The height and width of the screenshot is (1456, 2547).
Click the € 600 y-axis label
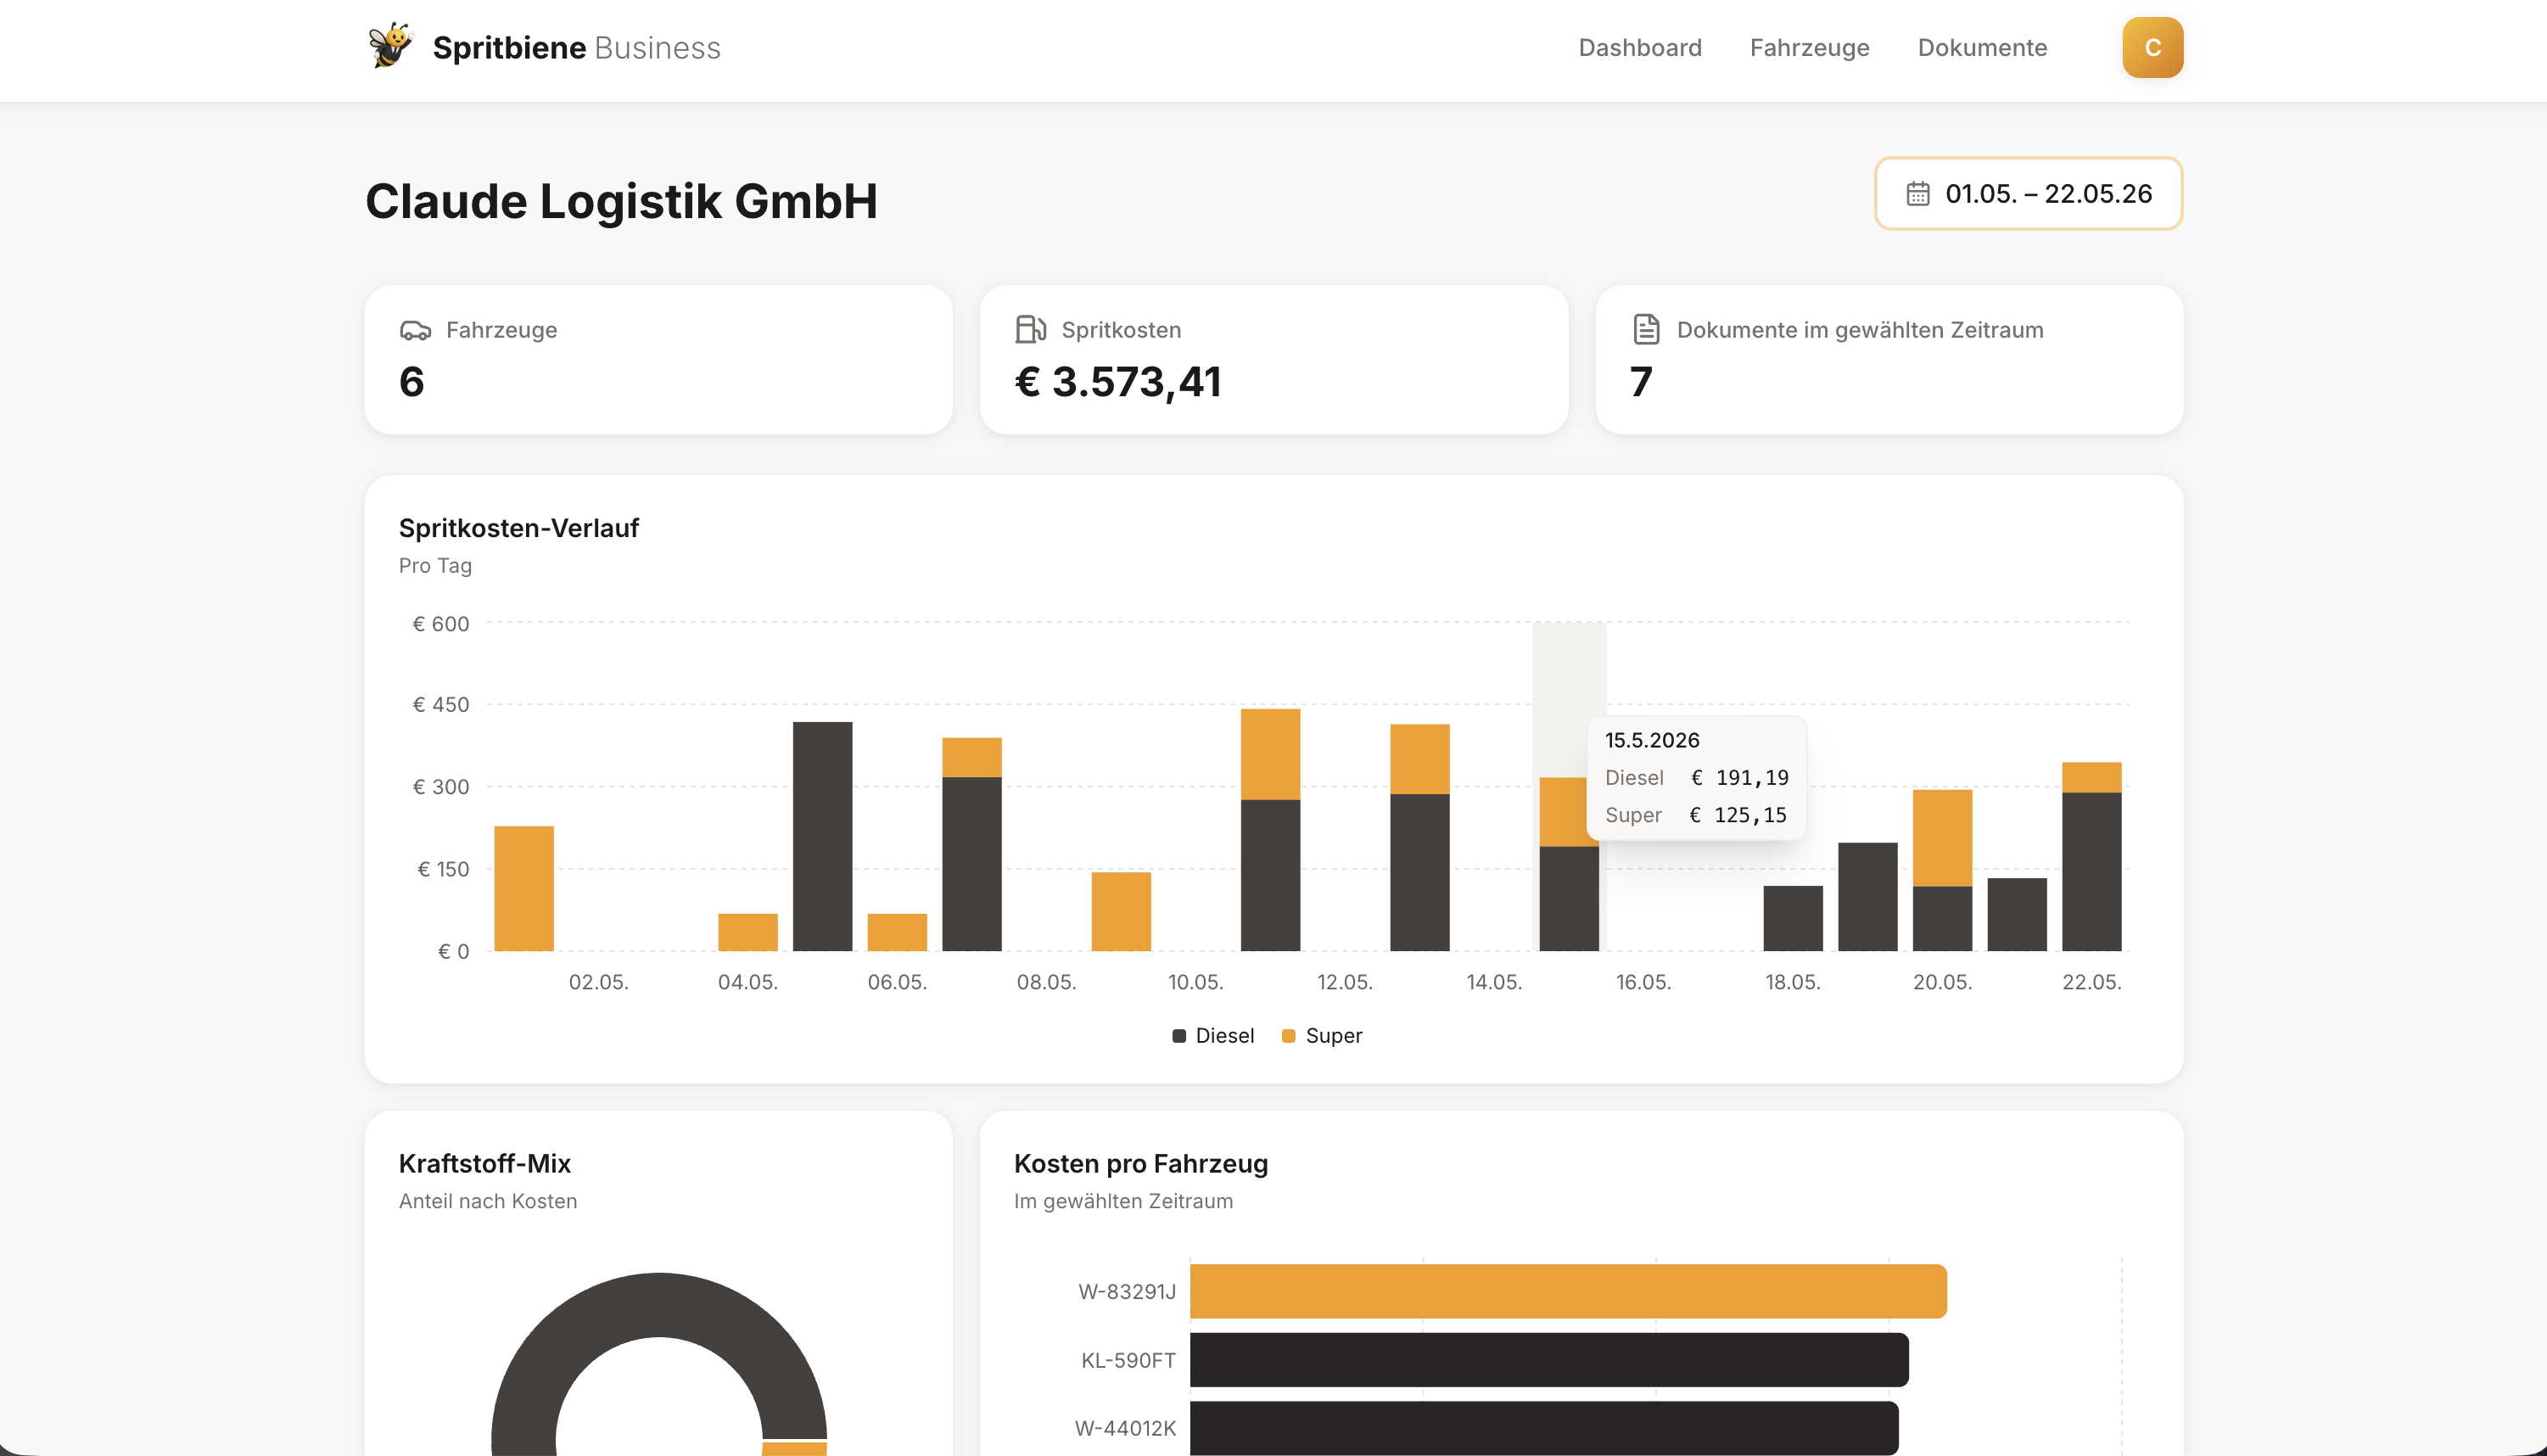point(441,624)
